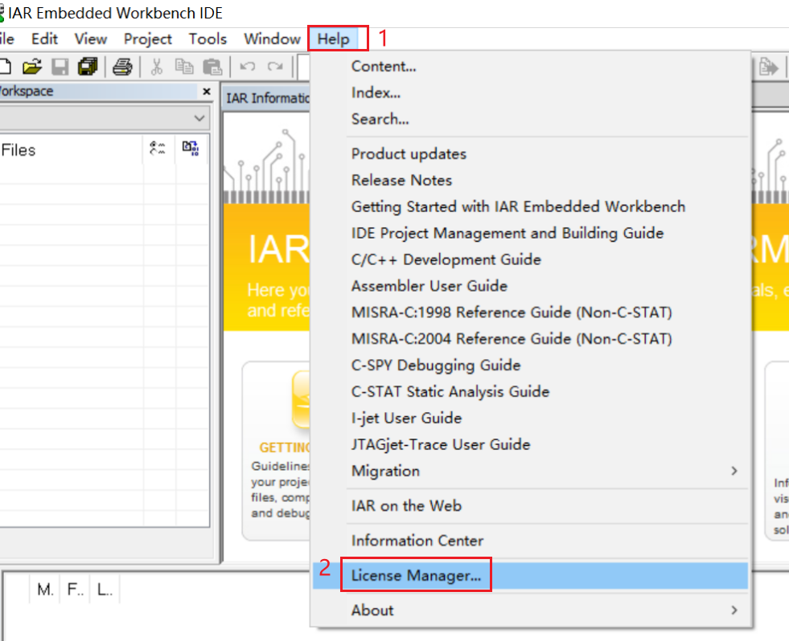Click the New Document toolbar icon

(x=5, y=67)
